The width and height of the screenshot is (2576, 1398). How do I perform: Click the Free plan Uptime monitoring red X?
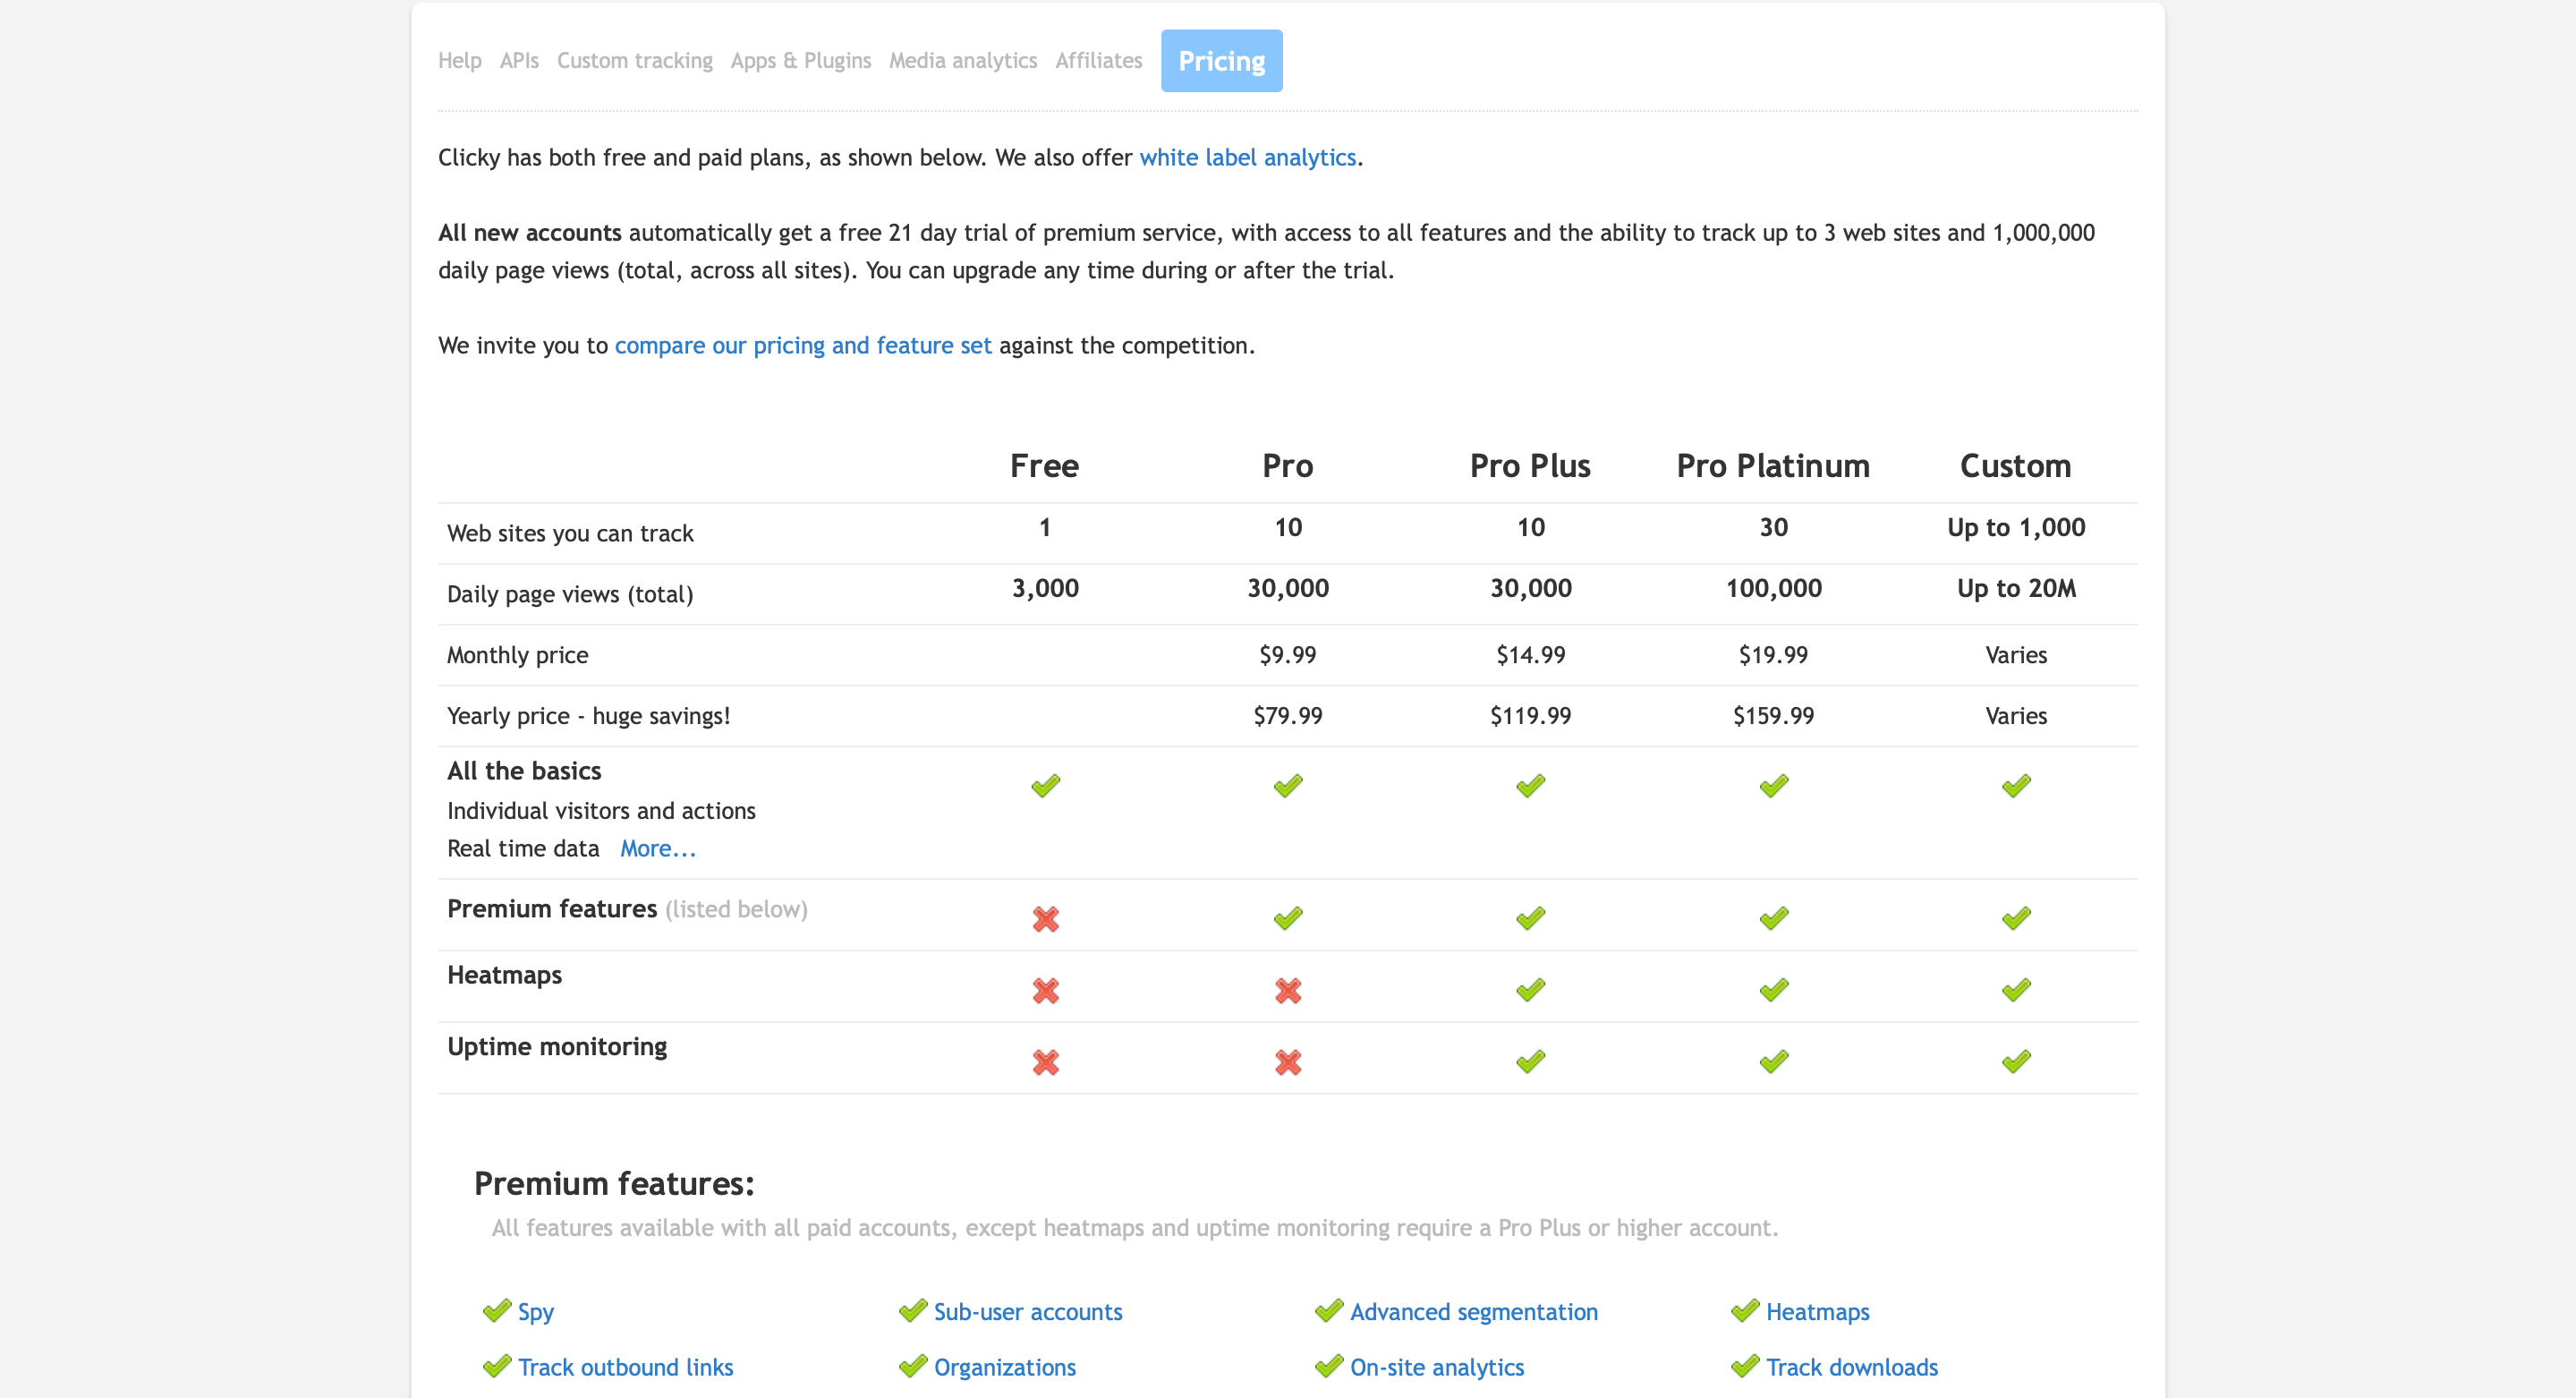[x=1045, y=1062]
